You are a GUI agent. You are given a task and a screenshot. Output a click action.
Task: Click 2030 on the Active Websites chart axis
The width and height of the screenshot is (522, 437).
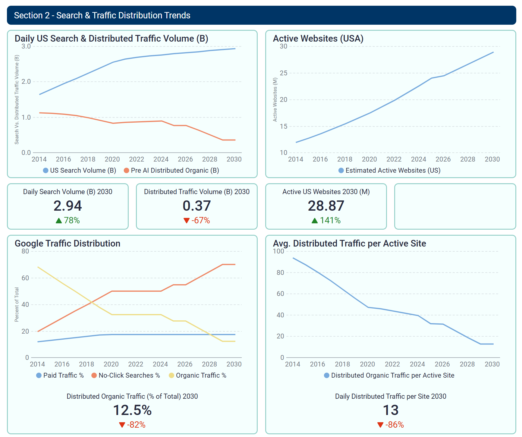point(492,159)
